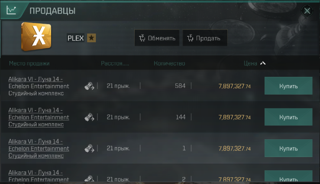This screenshot has width=320, height=184.
Task: Open Alikara VI station link in second row
Action: click(x=39, y=117)
